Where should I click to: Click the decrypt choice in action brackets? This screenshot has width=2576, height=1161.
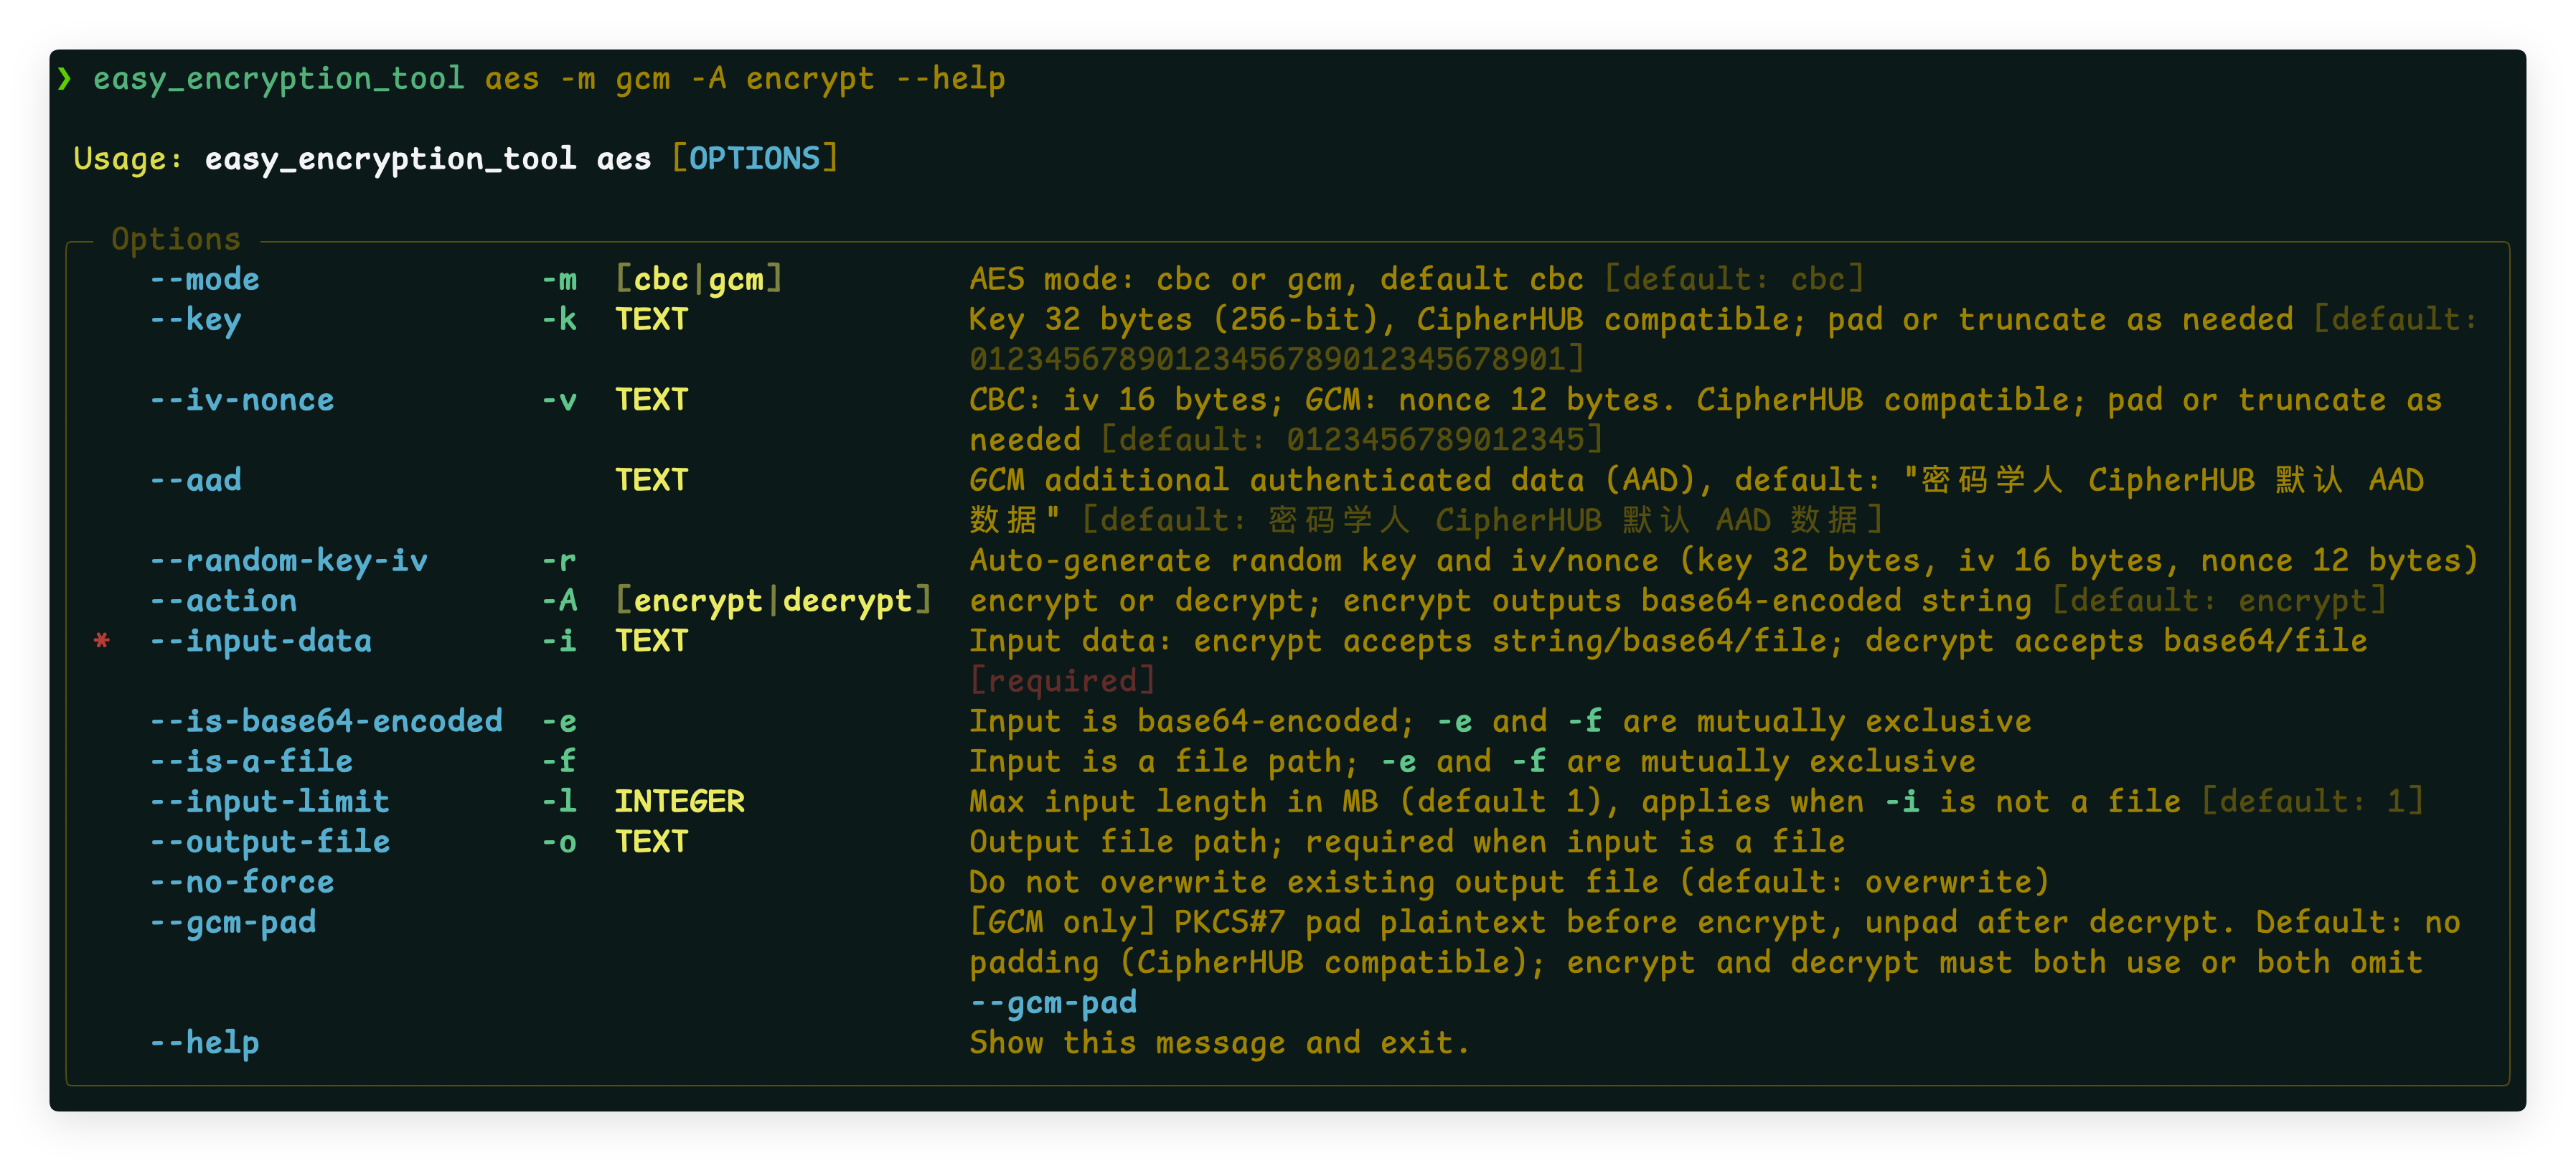point(847,600)
